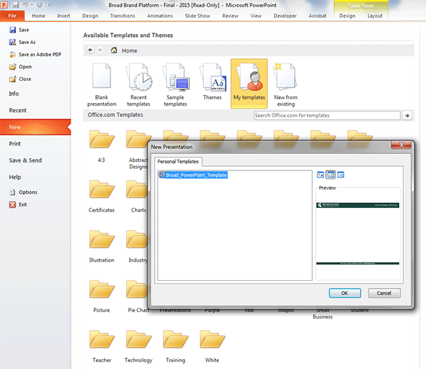
Task: Open the File tab
Action: [x=12, y=16]
